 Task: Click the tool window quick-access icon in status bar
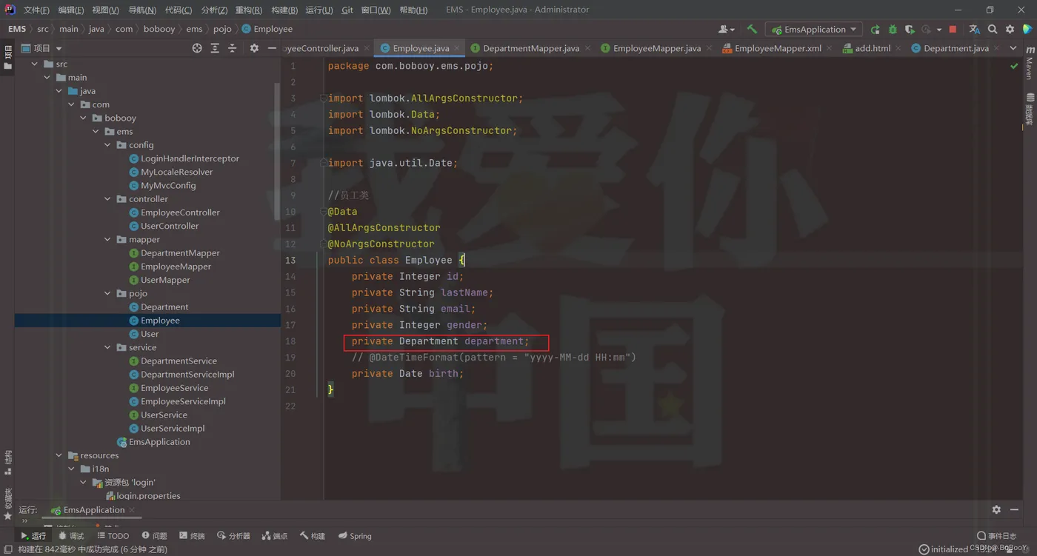click(x=8, y=549)
